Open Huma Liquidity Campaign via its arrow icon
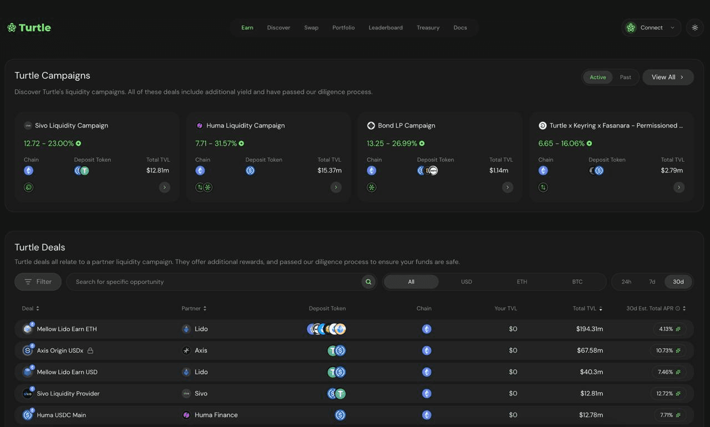 click(x=336, y=187)
